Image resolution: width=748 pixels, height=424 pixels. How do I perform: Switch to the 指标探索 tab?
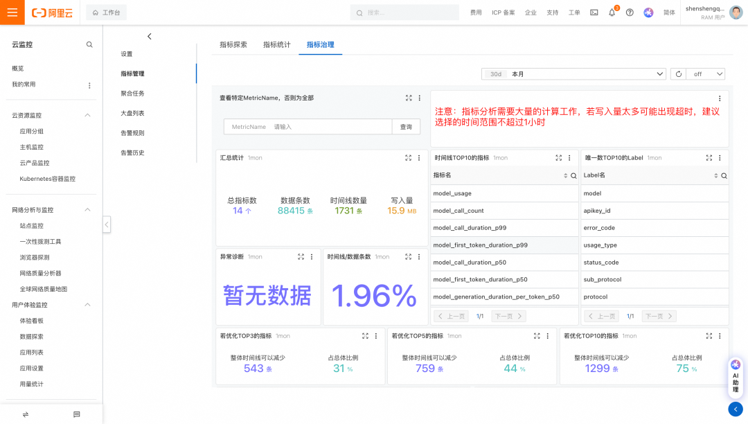coord(233,45)
